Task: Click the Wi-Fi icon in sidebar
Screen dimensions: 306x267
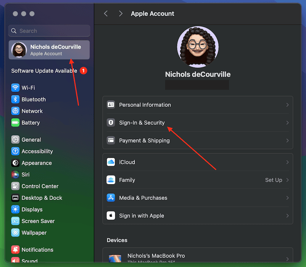Action: point(15,88)
